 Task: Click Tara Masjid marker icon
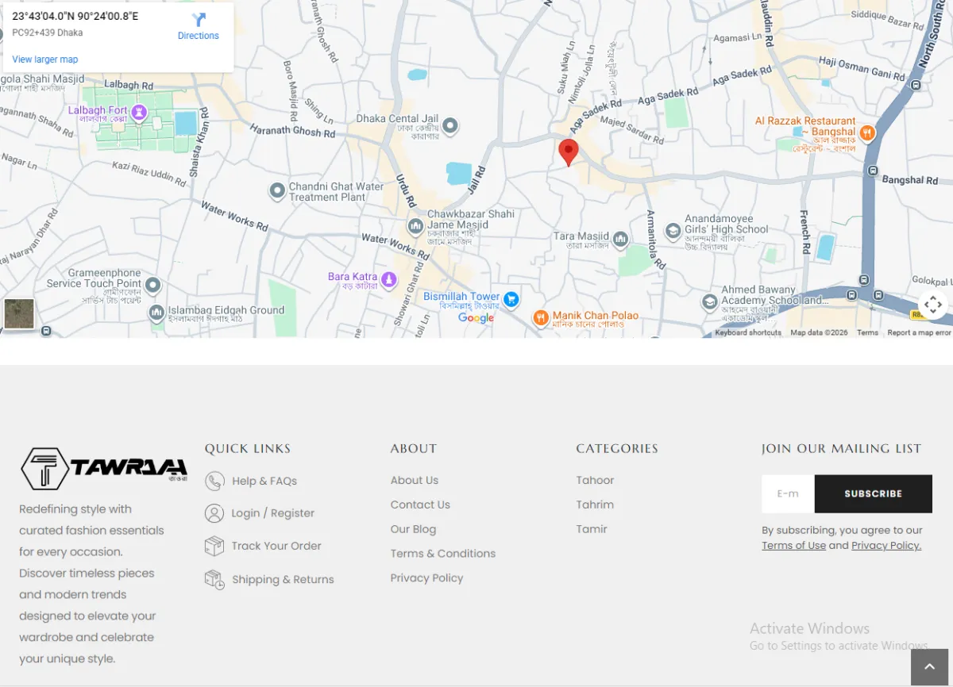621,238
